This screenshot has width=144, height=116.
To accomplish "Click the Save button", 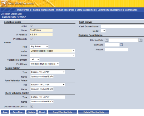I will pos(5,112).
